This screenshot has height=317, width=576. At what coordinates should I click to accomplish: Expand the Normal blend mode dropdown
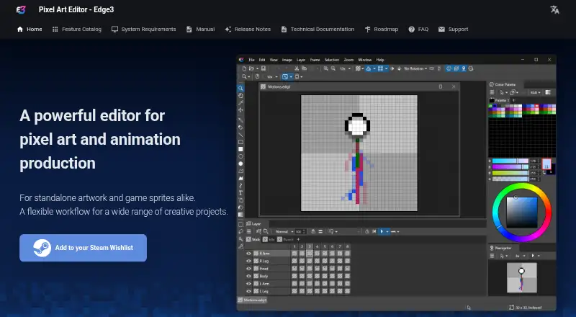tap(284, 232)
